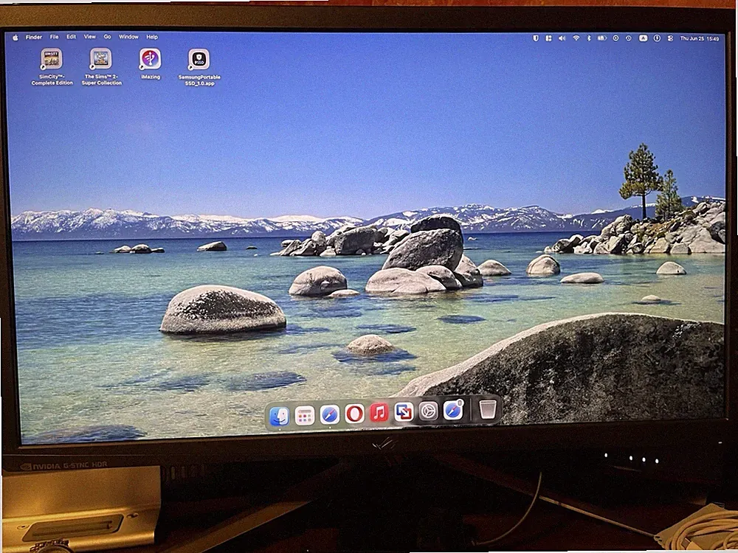Launch Safari from the Dock
The height and width of the screenshot is (553, 738).
coord(329,414)
